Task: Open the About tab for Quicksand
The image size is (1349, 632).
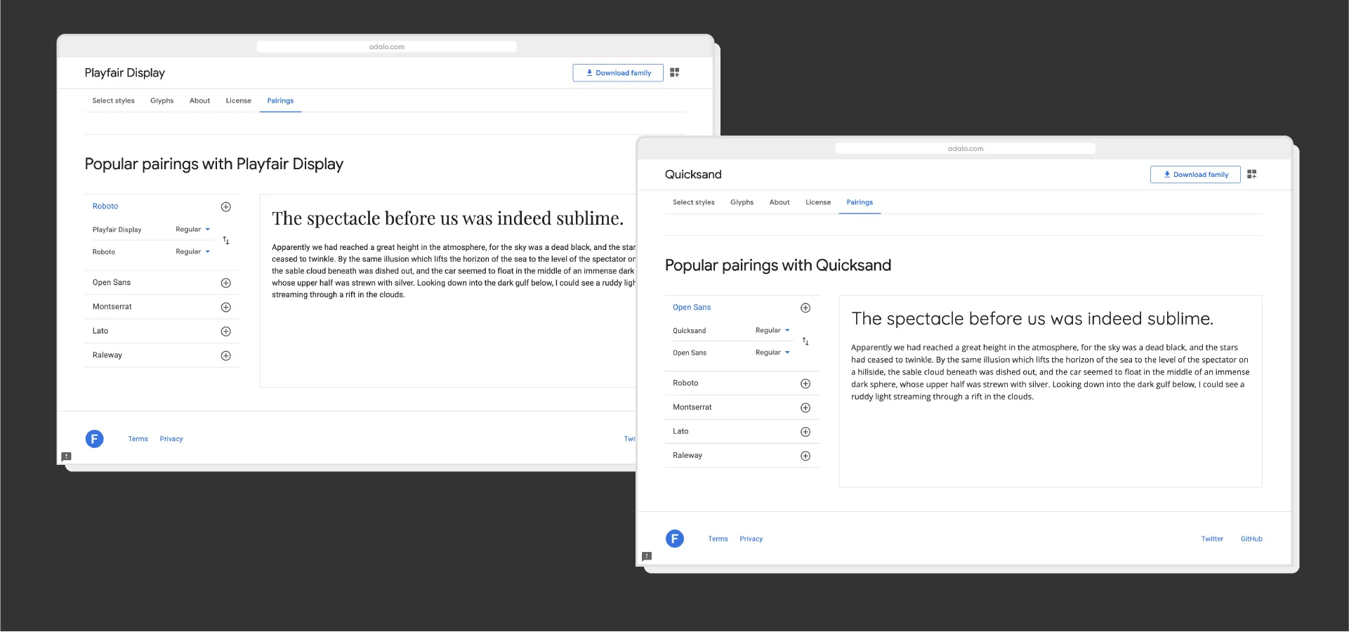Action: tap(779, 202)
